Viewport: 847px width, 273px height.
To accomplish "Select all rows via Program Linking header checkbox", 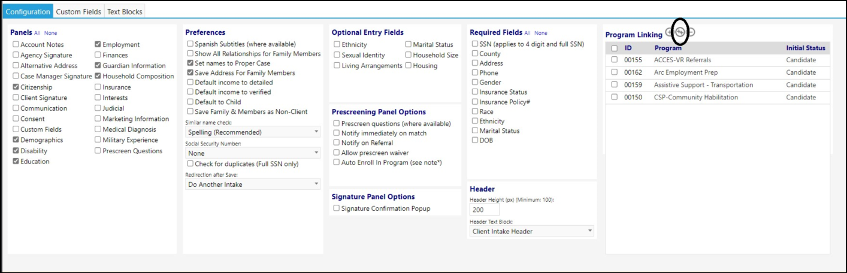I will click(x=614, y=48).
